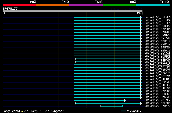Viewport: 172px width, 113px height.
Task: Select the UniRef100_Q6I5E7 label
Action: [x=157, y=100]
